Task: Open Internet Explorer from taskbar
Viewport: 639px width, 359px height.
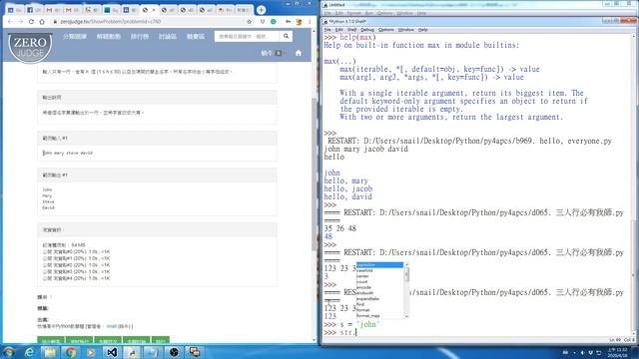Action: tap(29, 352)
